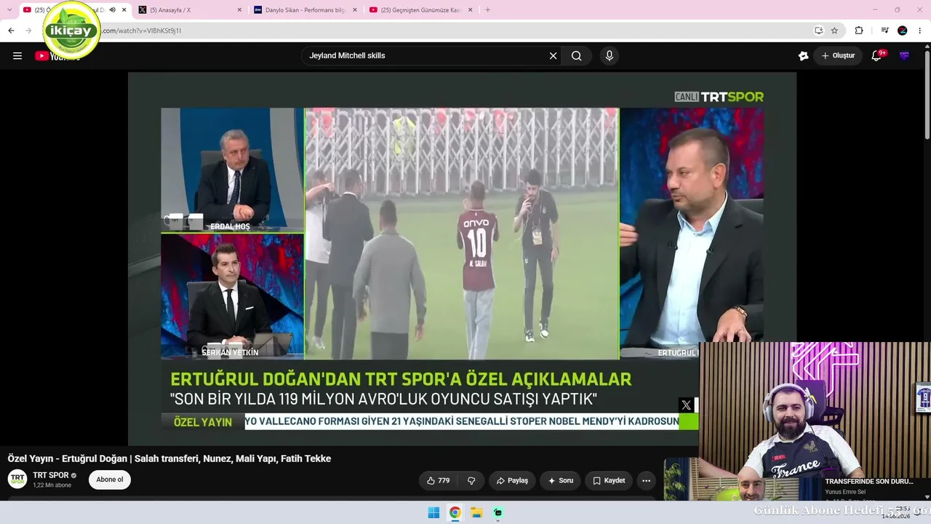The height and width of the screenshot is (524, 931).
Task: Open the YouTube account avatar menu
Action: (x=904, y=56)
